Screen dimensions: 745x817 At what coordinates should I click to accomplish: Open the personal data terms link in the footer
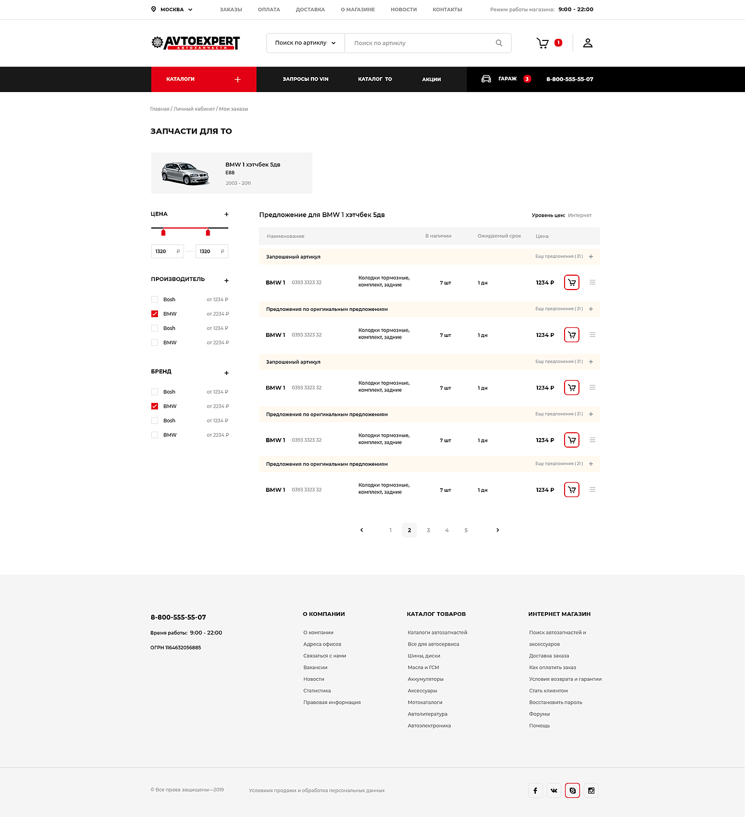click(317, 791)
